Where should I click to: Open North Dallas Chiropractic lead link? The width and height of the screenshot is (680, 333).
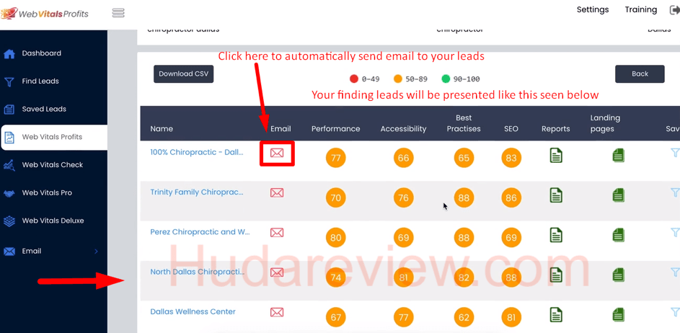pyautogui.click(x=198, y=272)
